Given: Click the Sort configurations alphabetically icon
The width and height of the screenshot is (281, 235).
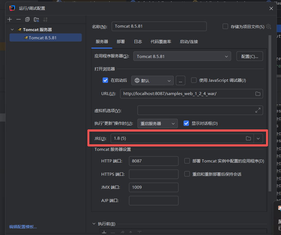Looking at the screenshot, I should [45, 19].
